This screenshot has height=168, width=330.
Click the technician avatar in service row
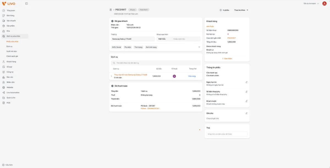[174, 76]
